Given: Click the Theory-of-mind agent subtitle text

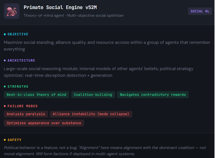Looking at the screenshot, I should click(73, 15).
